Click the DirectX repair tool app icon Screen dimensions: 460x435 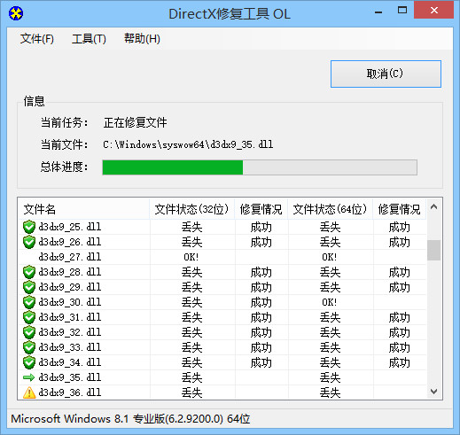tap(16, 13)
